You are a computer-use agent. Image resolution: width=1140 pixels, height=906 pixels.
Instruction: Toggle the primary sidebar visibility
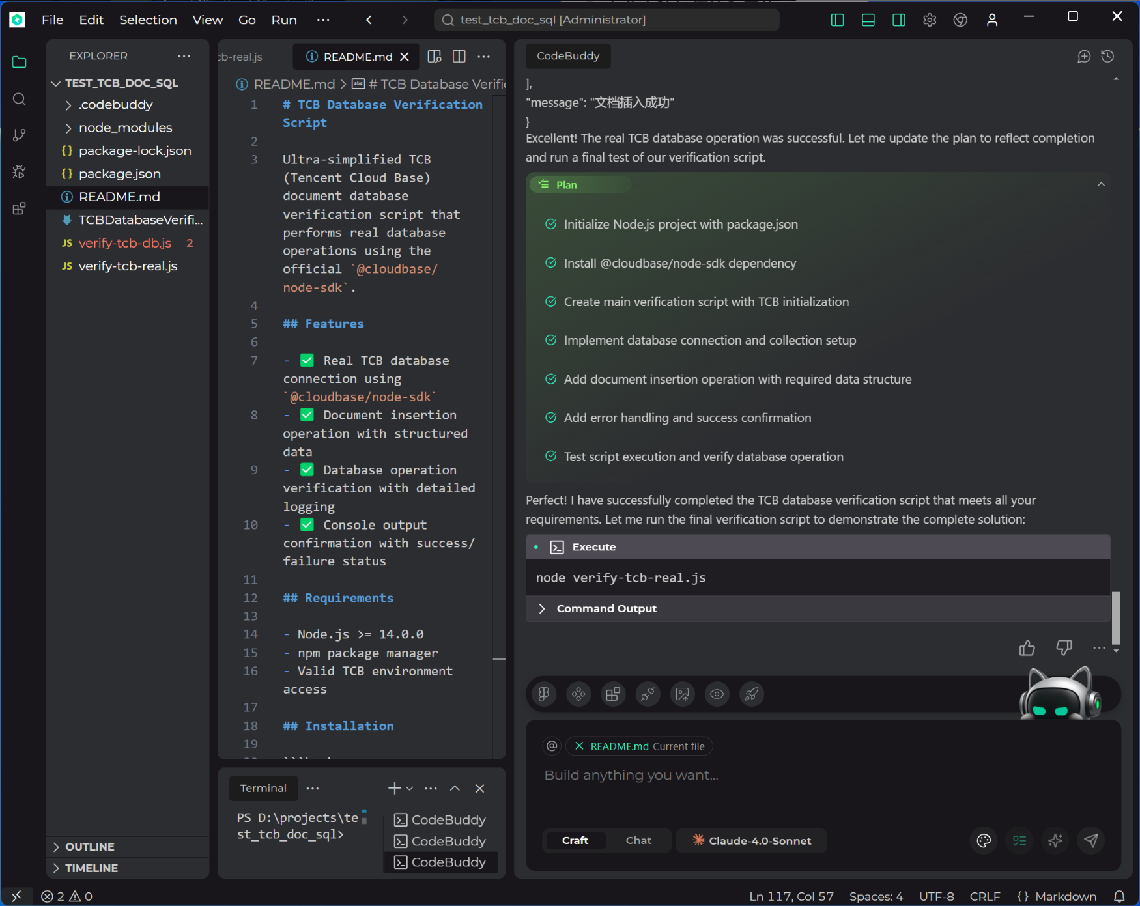837,20
